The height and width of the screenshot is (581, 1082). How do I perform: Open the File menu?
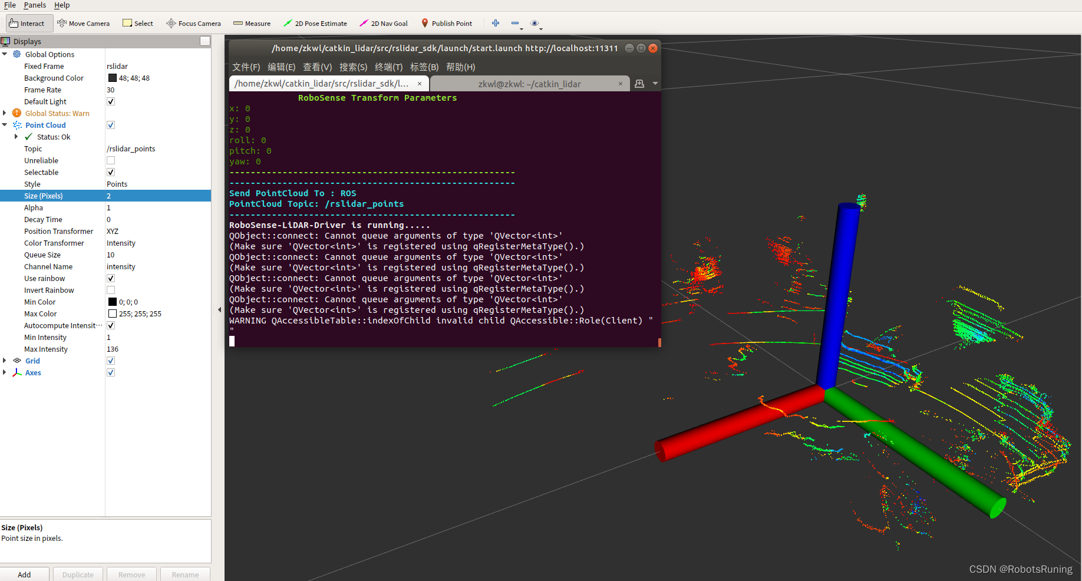(10, 5)
